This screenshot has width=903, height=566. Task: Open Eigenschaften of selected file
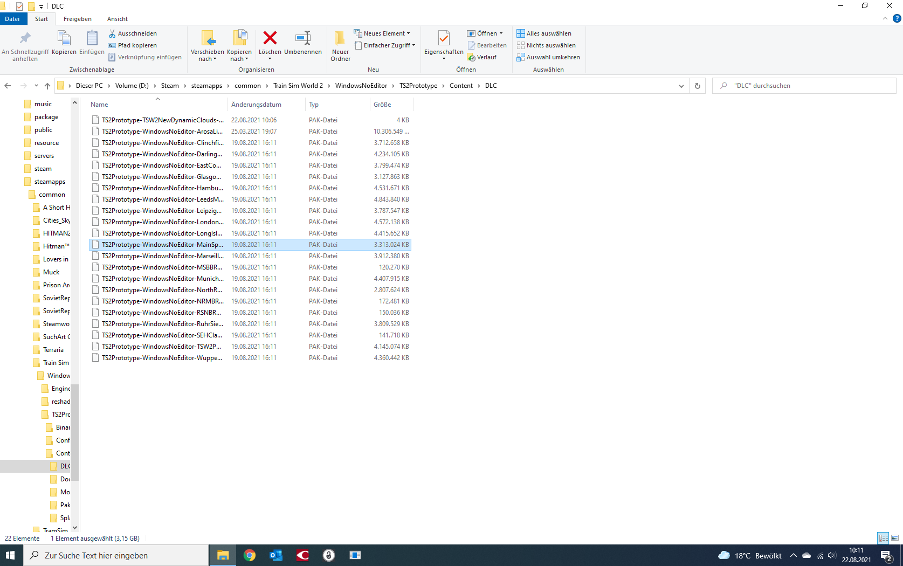pos(444,46)
